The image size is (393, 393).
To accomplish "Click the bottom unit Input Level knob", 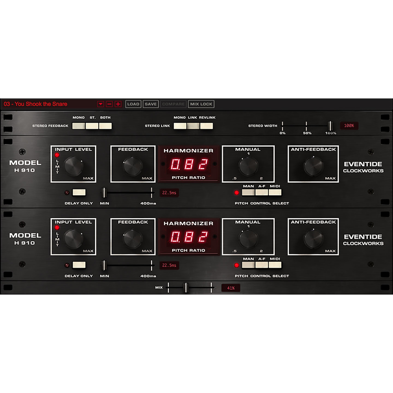I will point(74,239).
